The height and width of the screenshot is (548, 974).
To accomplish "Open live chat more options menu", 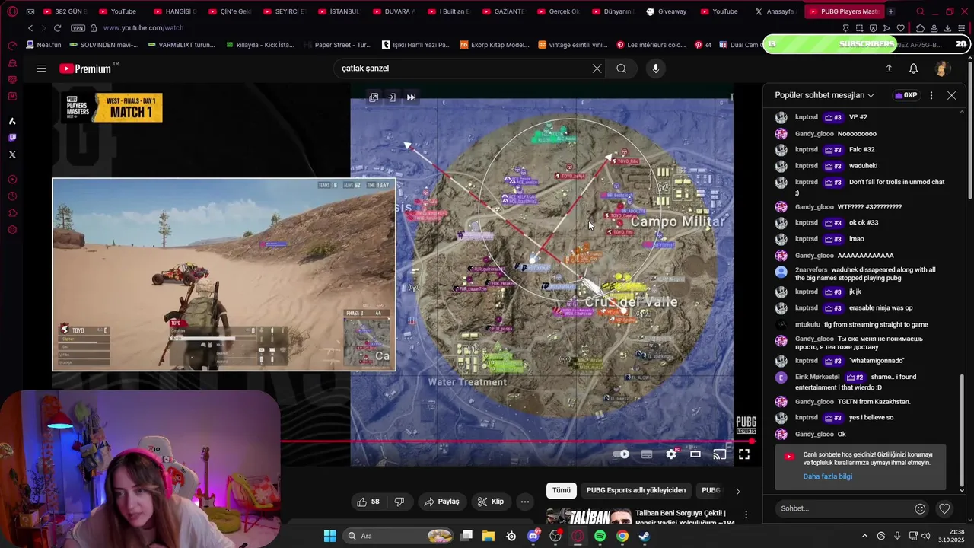I will click(931, 95).
